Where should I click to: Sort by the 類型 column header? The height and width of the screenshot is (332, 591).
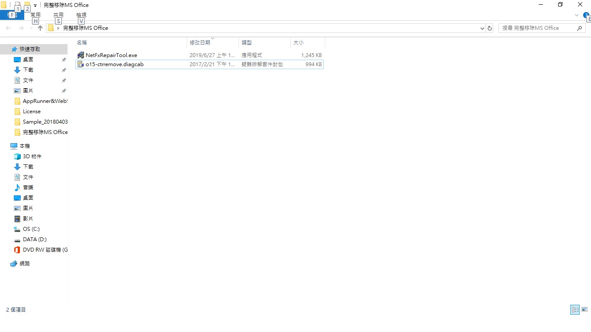coord(264,42)
